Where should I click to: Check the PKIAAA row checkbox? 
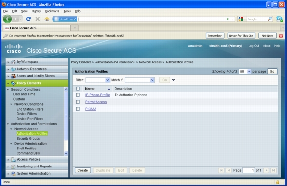point(78,109)
